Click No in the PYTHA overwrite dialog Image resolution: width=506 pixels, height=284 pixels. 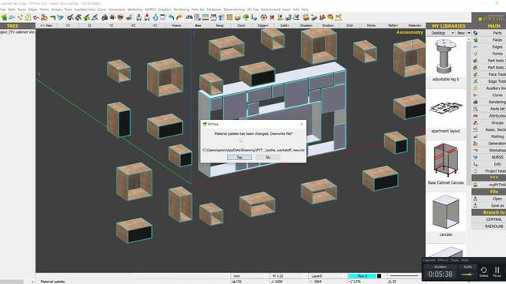pyautogui.click(x=268, y=157)
